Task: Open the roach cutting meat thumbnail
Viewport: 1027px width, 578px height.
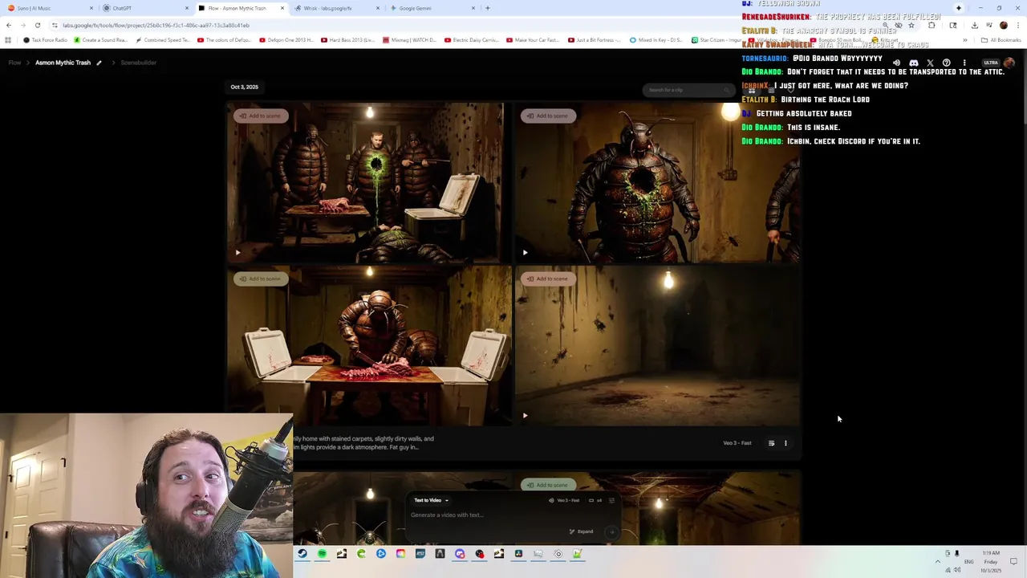Action: click(x=369, y=345)
